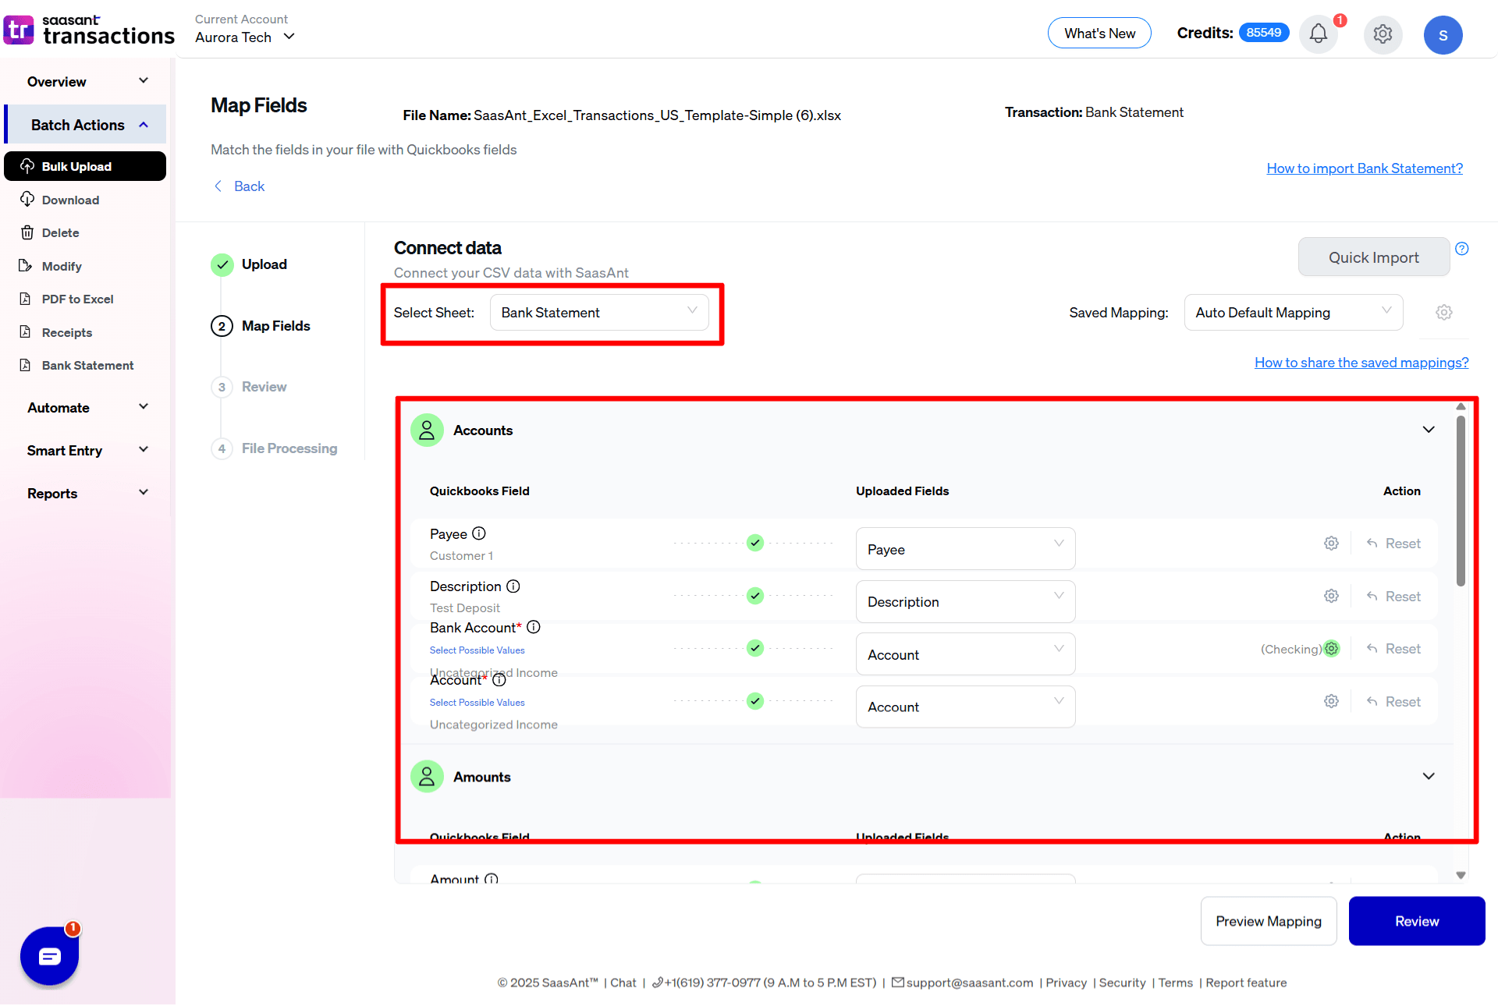Open gear settings for Payee row
The height and width of the screenshot is (1006, 1498).
tap(1332, 544)
